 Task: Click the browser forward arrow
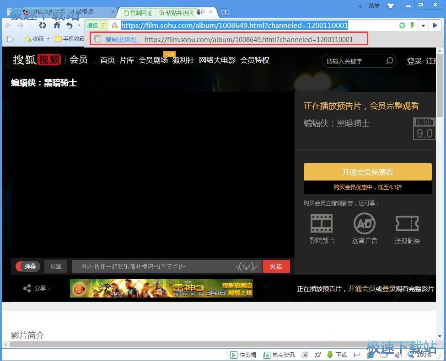pos(20,26)
